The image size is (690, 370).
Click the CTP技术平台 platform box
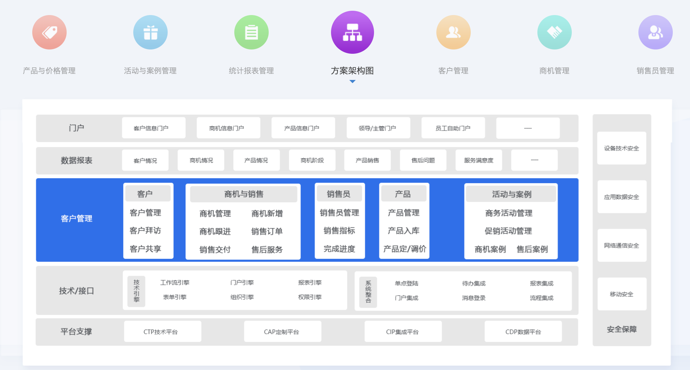tap(162, 331)
